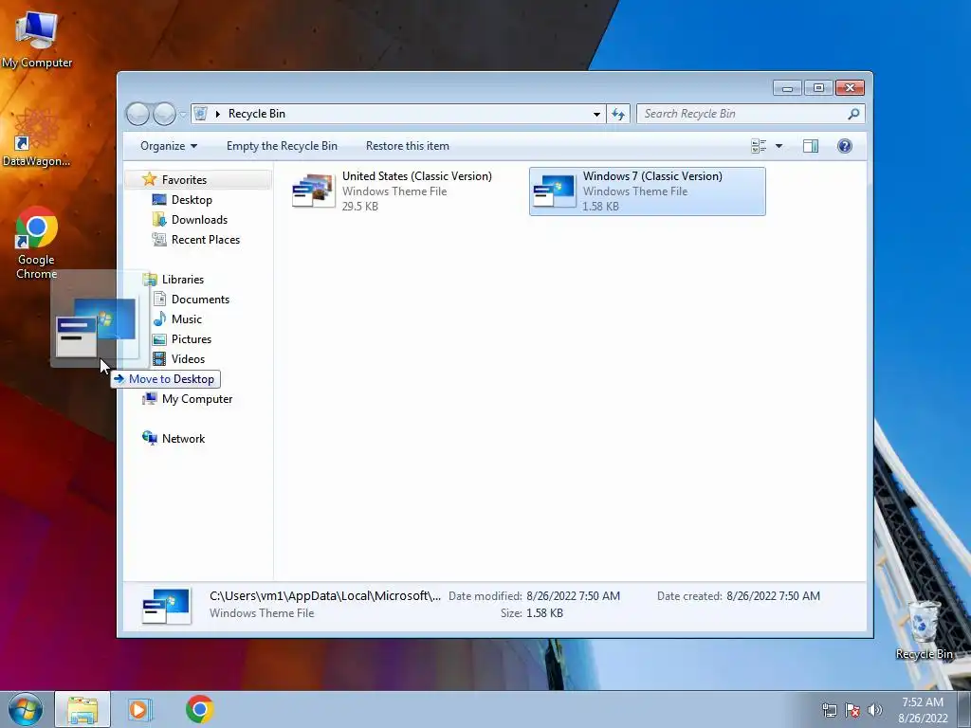Image resolution: width=971 pixels, height=728 pixels.
Task: Click the Downloads folder icon
Action: (x=159, y=220)
